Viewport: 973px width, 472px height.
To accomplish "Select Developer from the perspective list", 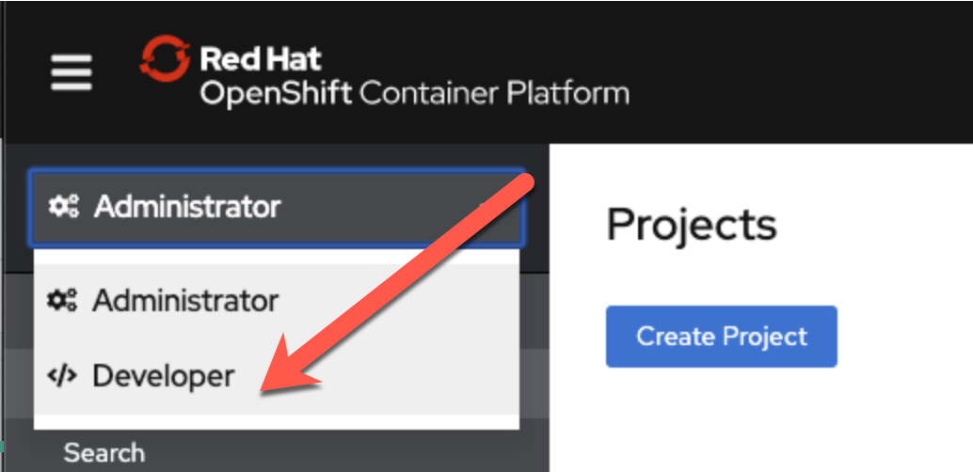I will 163,377.
